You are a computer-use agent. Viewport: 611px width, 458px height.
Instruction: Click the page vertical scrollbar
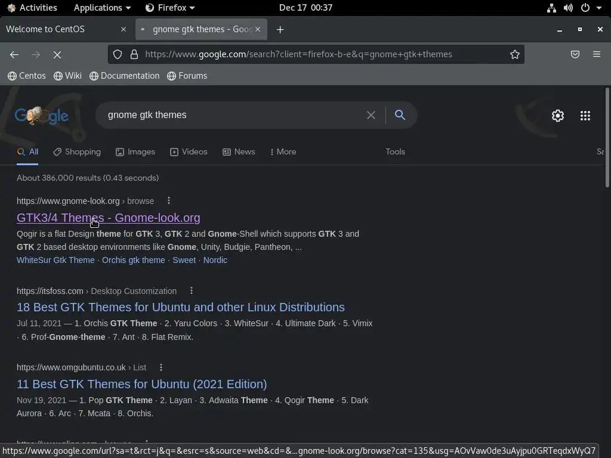pyautogui.click(x=607, y=137)
